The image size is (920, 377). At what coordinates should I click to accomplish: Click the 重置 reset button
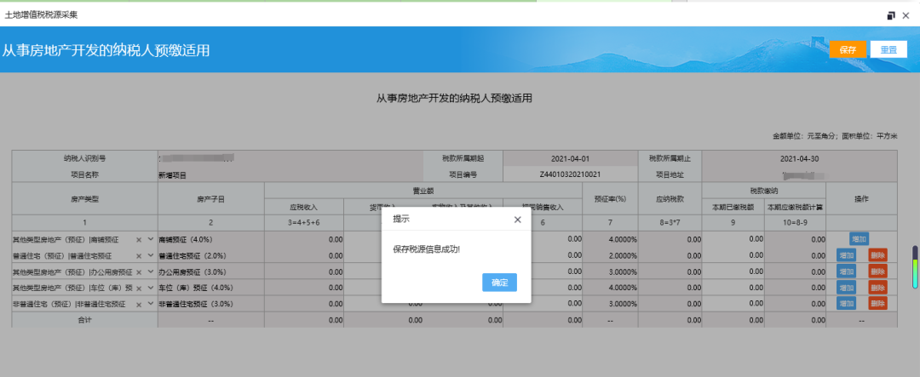click(888, 50)
